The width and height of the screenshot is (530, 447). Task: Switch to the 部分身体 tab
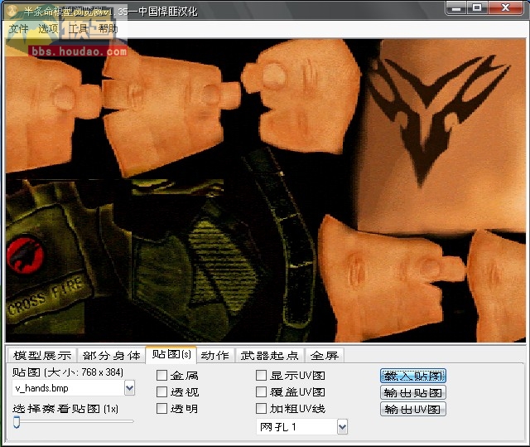coord(111,355)
